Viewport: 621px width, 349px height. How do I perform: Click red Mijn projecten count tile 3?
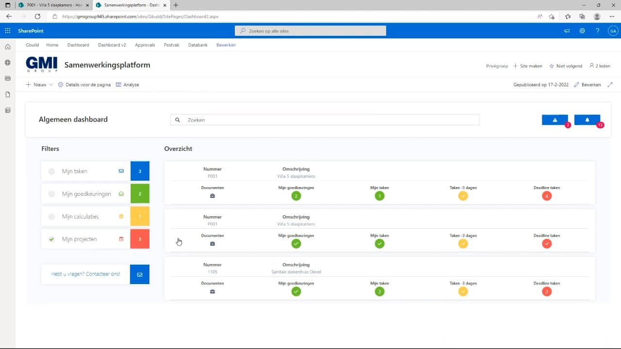tap(140, 239)
